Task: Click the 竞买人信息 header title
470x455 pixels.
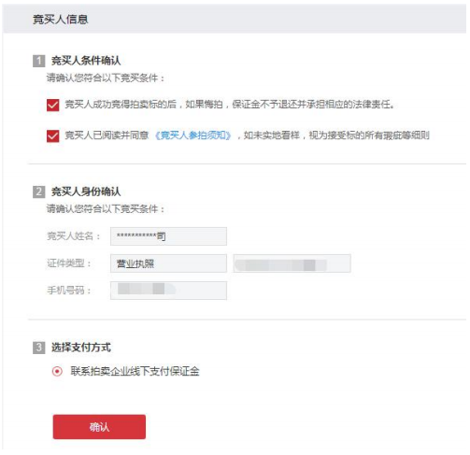Action: [61, 20]
